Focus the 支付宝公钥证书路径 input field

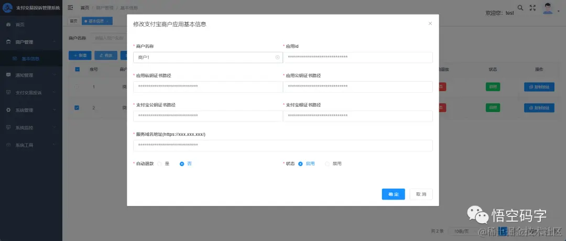208,116
